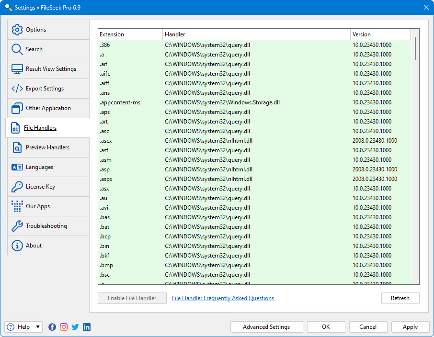Switch to the Search settings tab
The image size is (434, 337).
click(x=48, y=49)
